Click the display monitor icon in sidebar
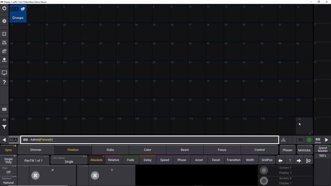 [x=4, y=73]
